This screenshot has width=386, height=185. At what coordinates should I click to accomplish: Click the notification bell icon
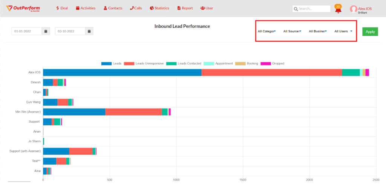pos(338,9)
